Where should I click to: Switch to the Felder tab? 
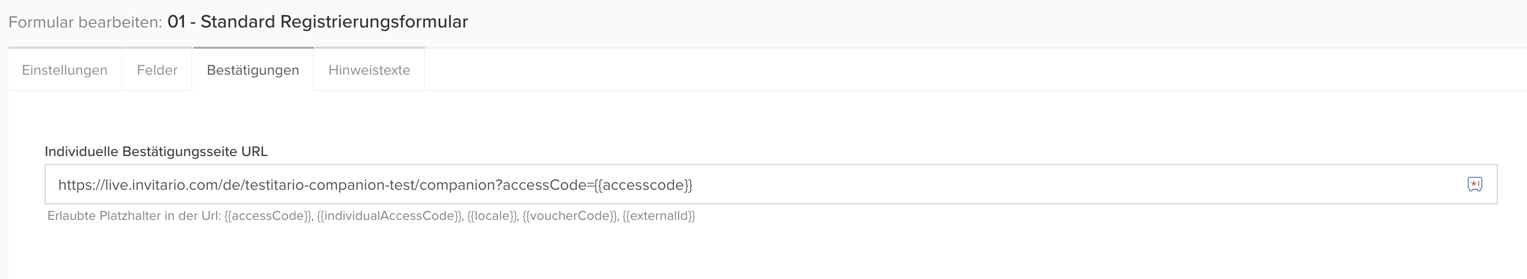157,71
